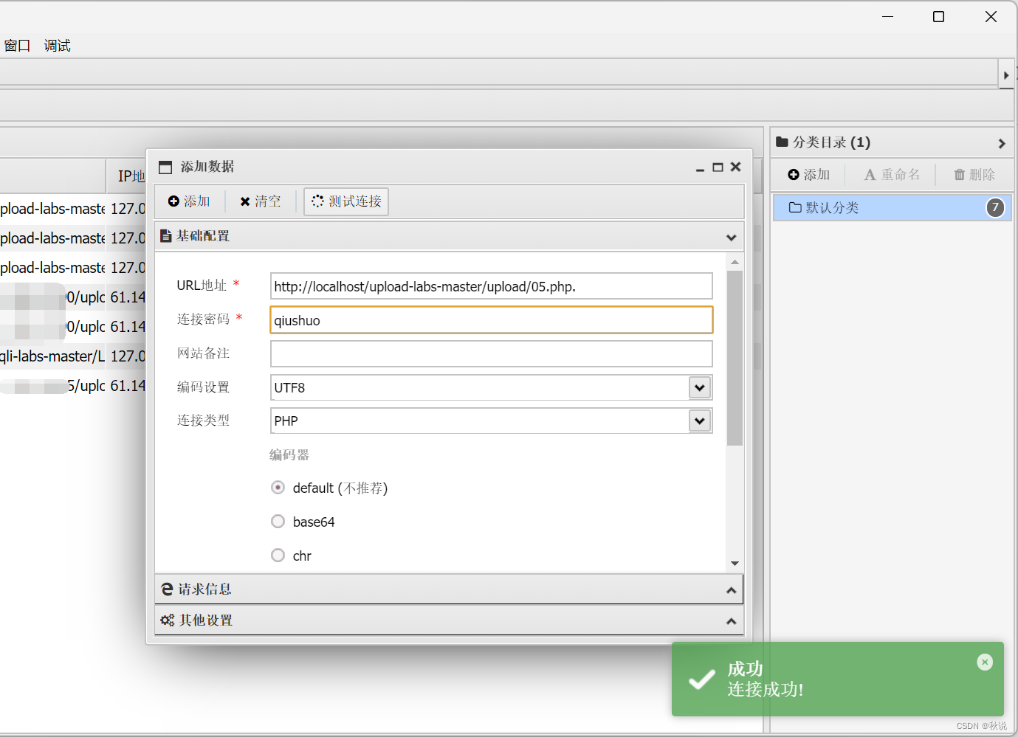Click 重命名 in the category panel
Viewport: 1018px width, 737px height.
892,175
